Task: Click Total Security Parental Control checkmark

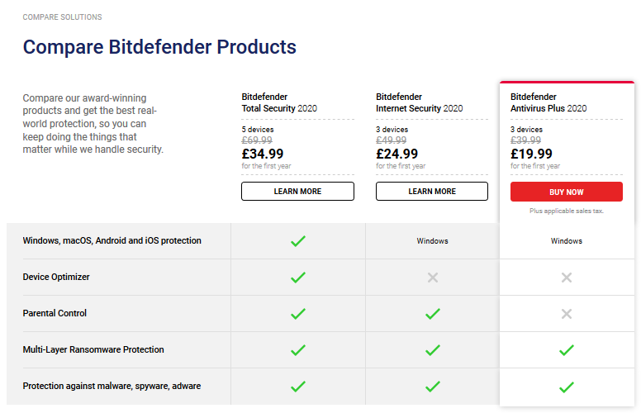Action: pyautogui.click(x=298, y=314)
